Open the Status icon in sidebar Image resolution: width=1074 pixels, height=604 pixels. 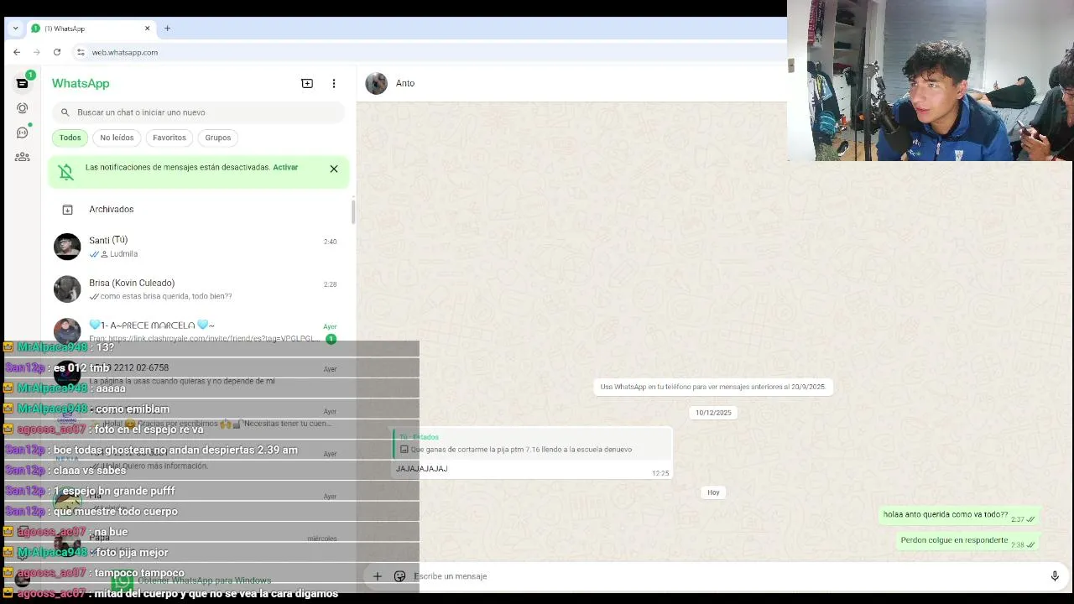point(22,108)
